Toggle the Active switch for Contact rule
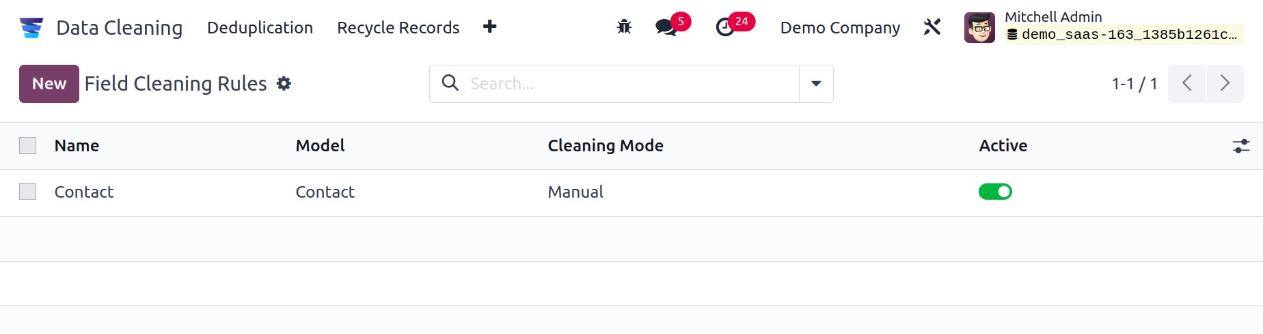 (x=995, y=192)
